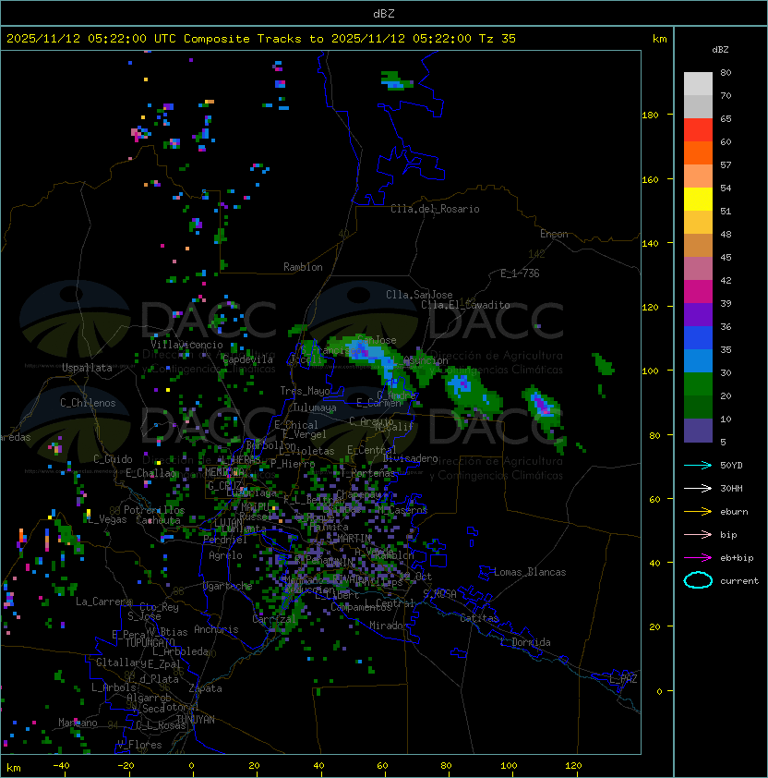Click the 'Anchoris' map label
This screenshot has height=778, width=768.
(216, 629)
